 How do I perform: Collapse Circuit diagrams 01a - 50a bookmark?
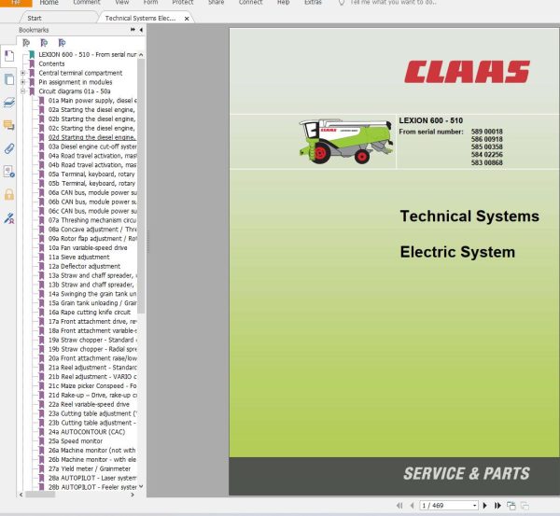click(22, 91)
